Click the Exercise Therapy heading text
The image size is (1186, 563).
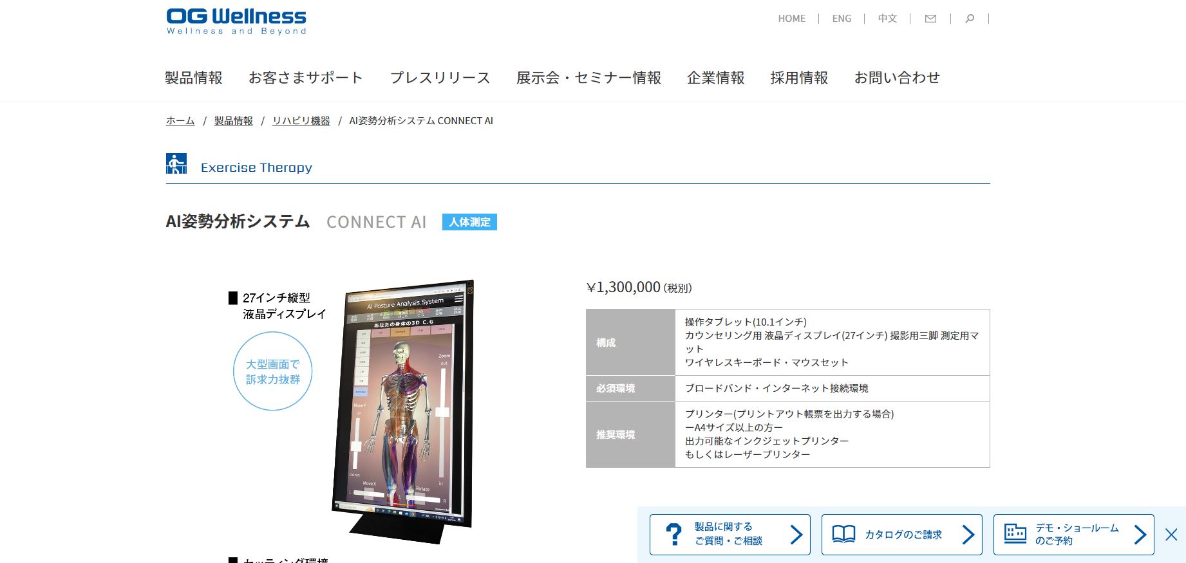(256, 167)
